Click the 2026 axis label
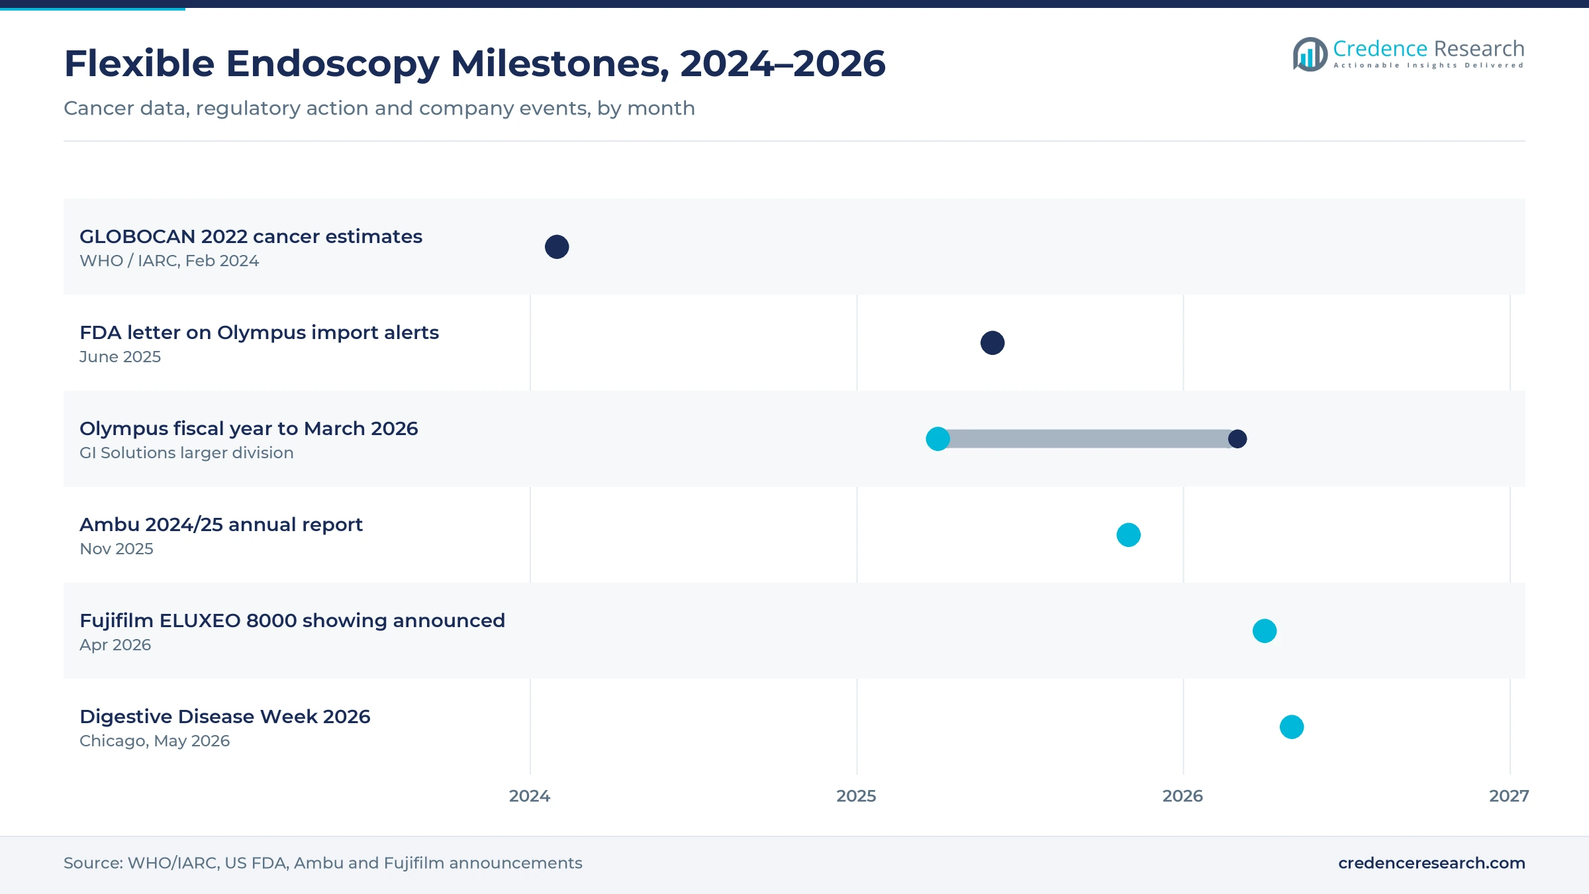1589x894 pixels. click(1182, 796)
